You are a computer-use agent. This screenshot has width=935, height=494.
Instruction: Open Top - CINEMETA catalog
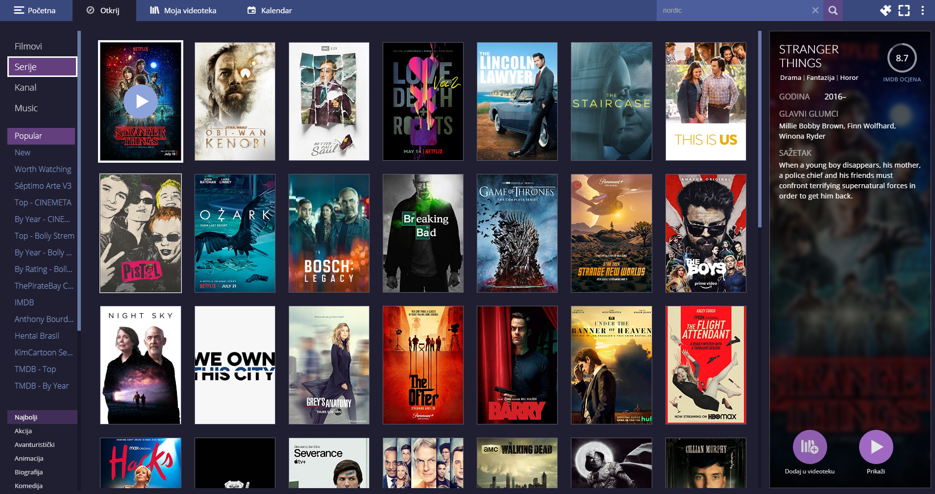pyautogui.click(x=41, y=202)
